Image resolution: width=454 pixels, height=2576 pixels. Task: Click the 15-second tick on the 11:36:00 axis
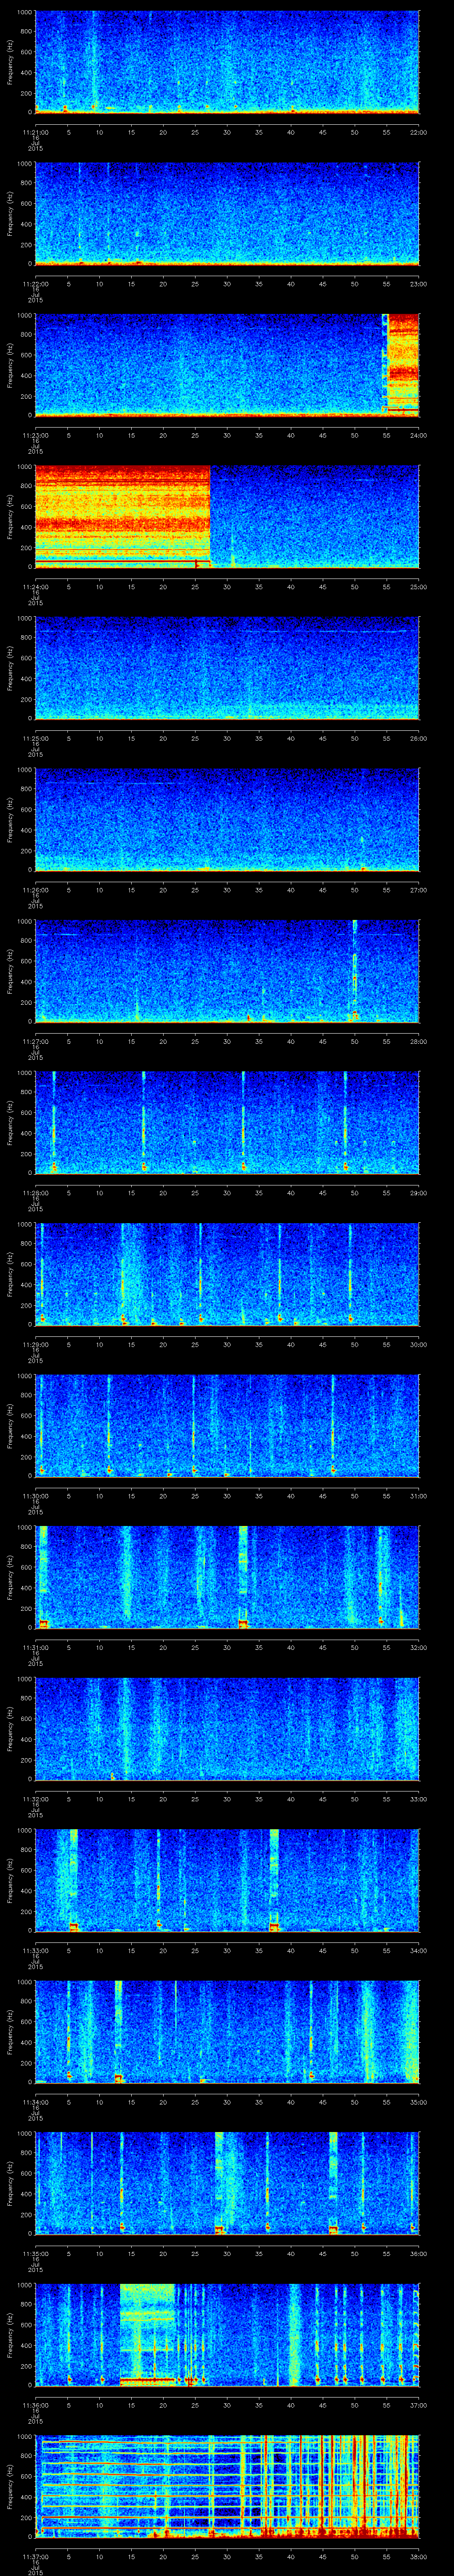point(131,2404)
